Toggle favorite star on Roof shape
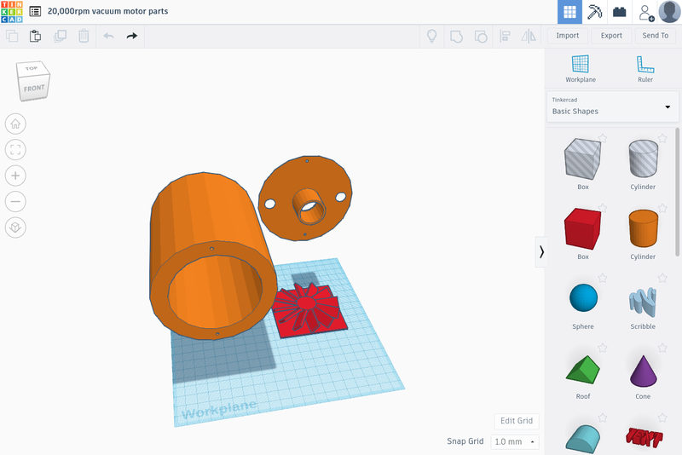 (x=603, y=348)
